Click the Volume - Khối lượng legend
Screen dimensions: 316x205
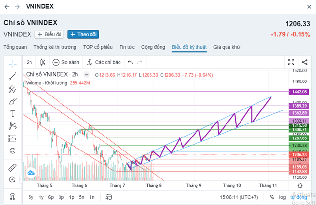pos(46,83)
